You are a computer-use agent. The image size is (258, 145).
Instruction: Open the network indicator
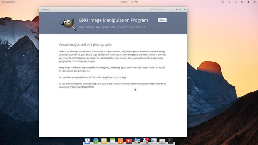click(x=229, y=2)
